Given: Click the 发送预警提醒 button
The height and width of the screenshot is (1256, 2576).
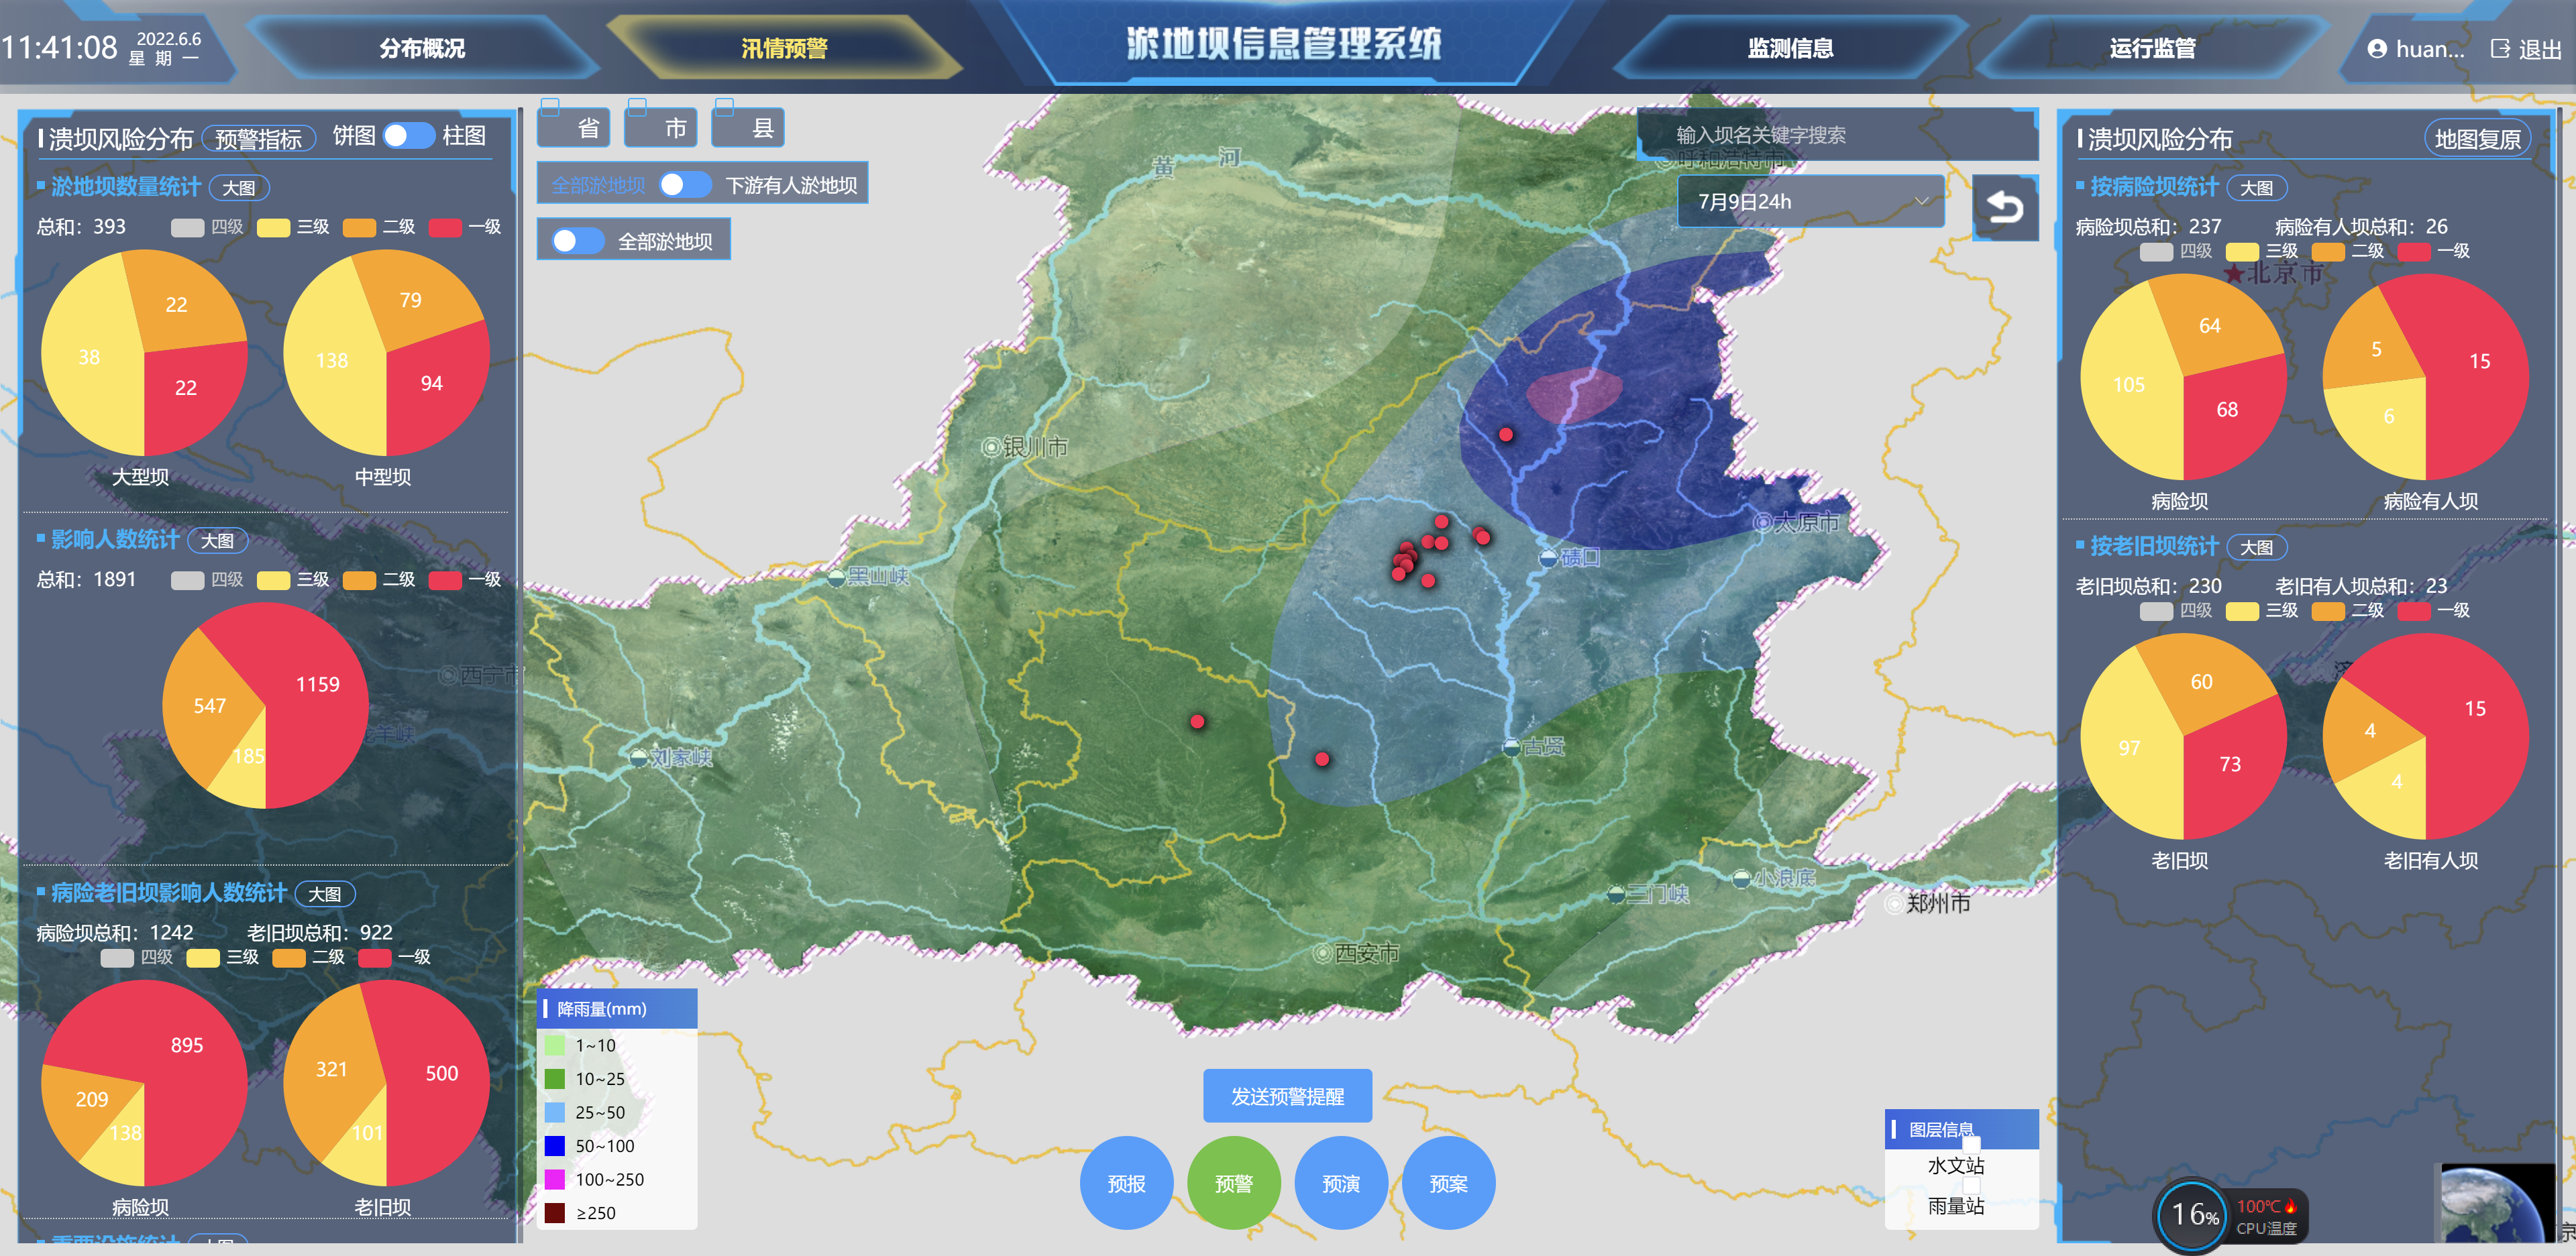Looking at the screenshot, I should coord(1287,1096).
